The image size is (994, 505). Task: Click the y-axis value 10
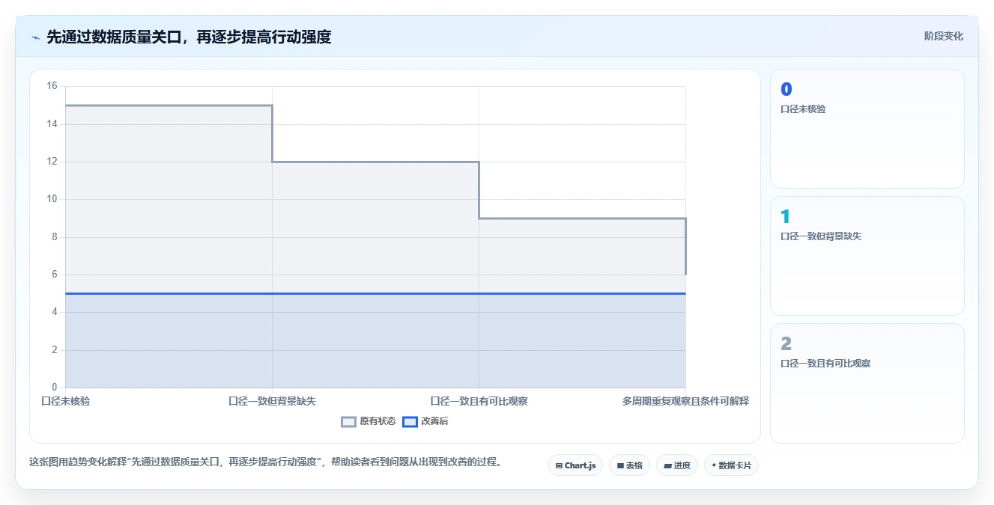pyautogui.click(x=52, y=199)
